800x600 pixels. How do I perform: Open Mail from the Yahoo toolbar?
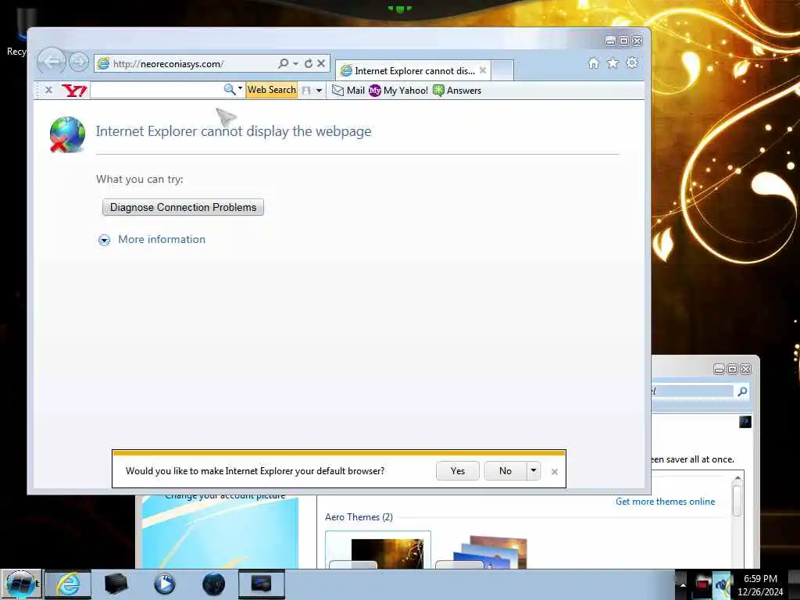click(x=348, y=91)
